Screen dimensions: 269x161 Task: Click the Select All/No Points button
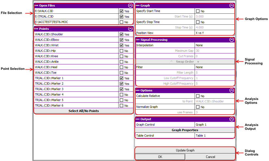[x=83, y=111]
